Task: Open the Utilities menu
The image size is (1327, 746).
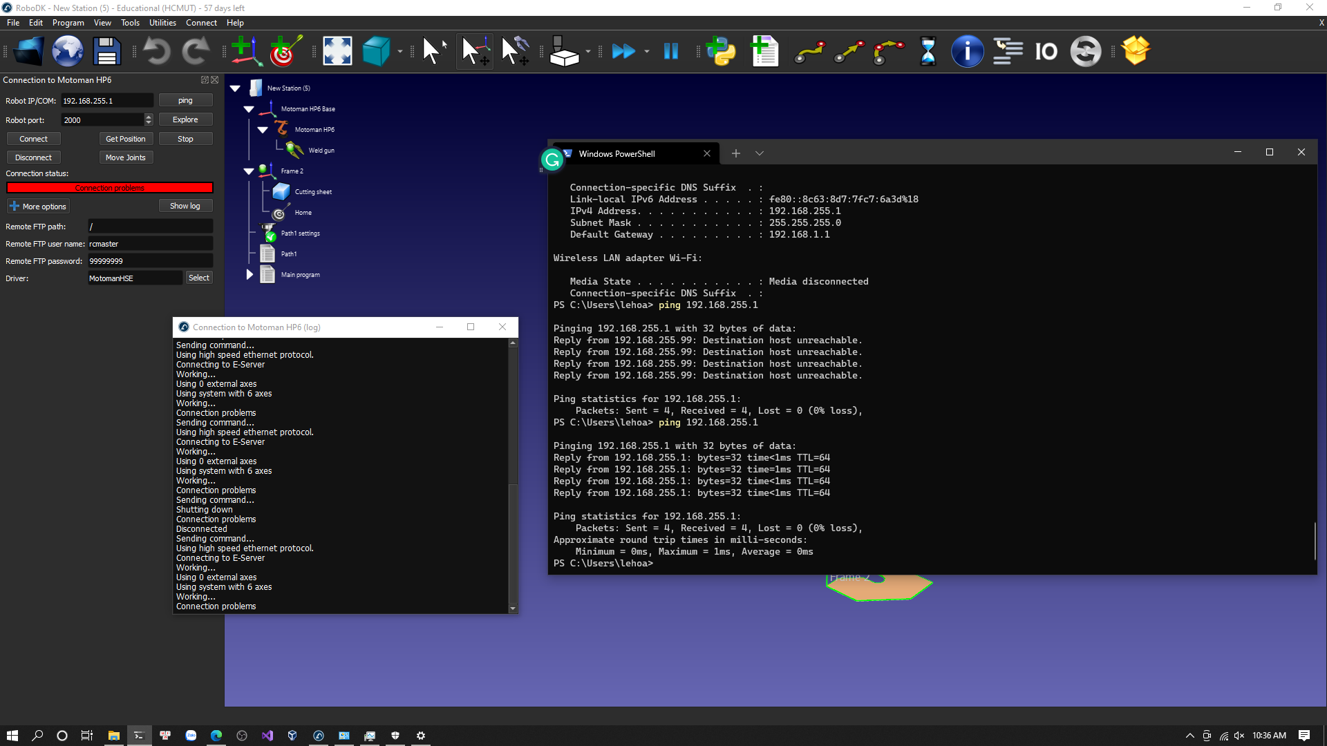Action: (x=162, y=23)
